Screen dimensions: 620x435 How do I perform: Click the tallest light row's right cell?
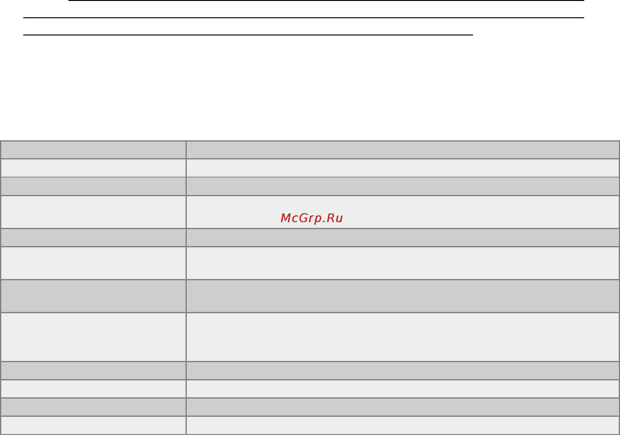tap(403, 337)
